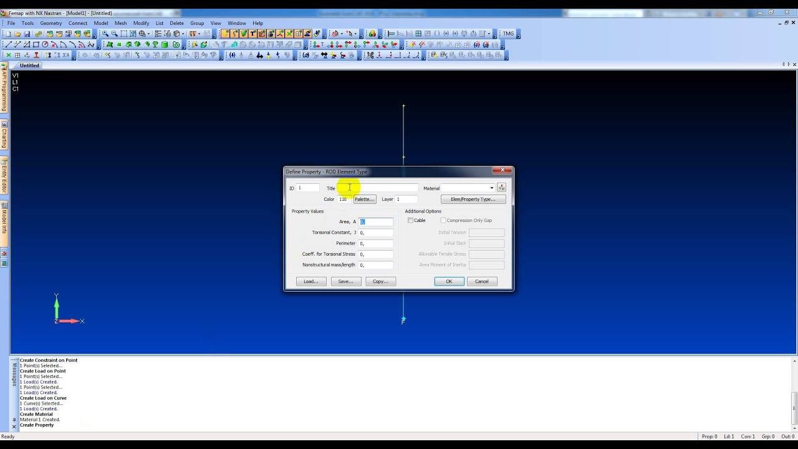Open the Connect menu
Image resolution: width=798 pixels, height=449 pixels.
coord(78,23)
